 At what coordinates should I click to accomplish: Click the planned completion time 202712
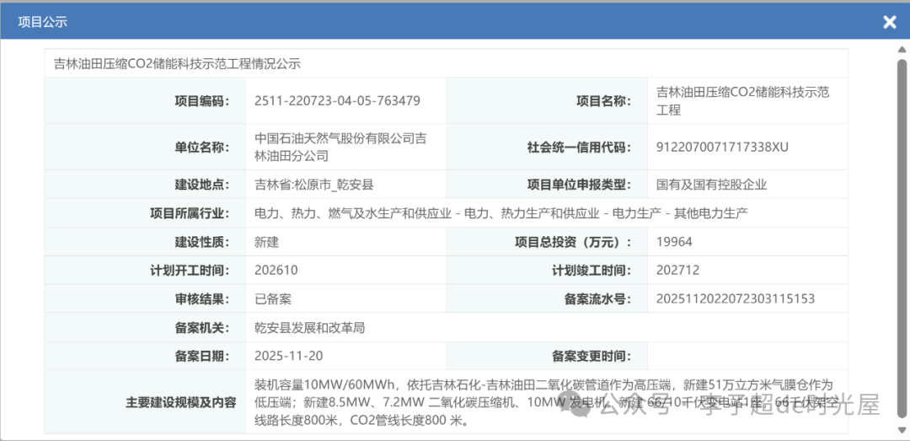pos(677,271)
